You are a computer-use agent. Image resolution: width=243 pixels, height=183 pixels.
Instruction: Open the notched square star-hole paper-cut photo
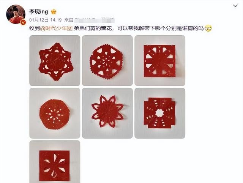tap(160, 113)
